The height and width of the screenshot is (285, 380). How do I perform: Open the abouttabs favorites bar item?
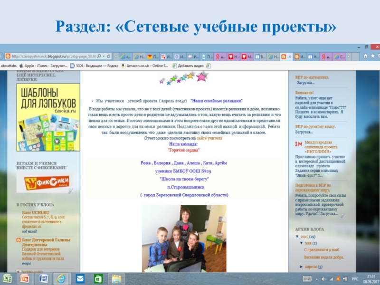9,66
